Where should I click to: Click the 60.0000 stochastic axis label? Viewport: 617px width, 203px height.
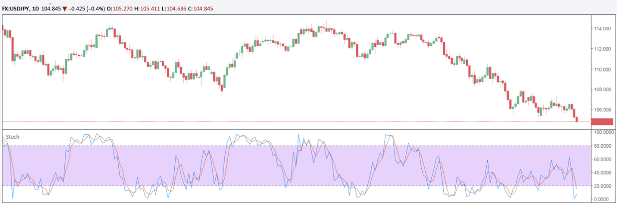[604, 159]
